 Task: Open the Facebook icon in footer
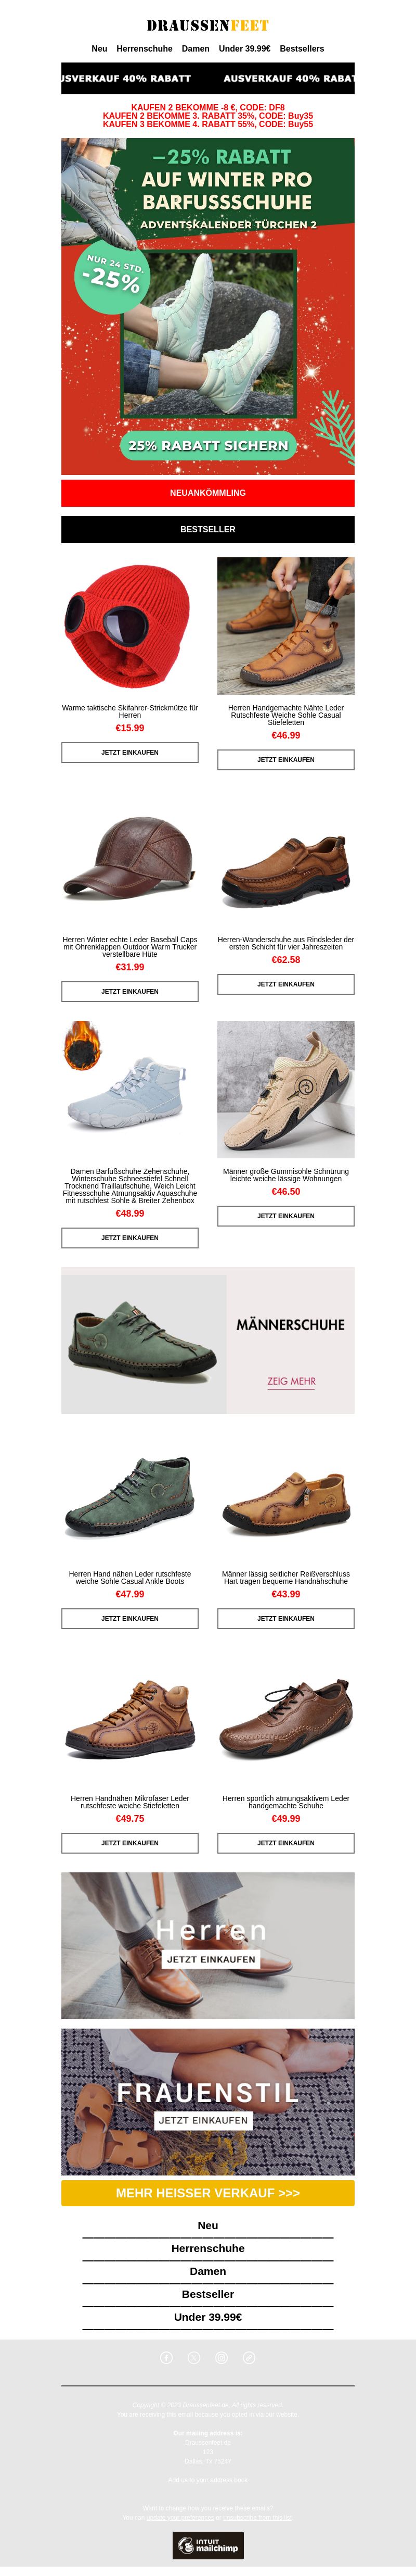point(166,2357)
